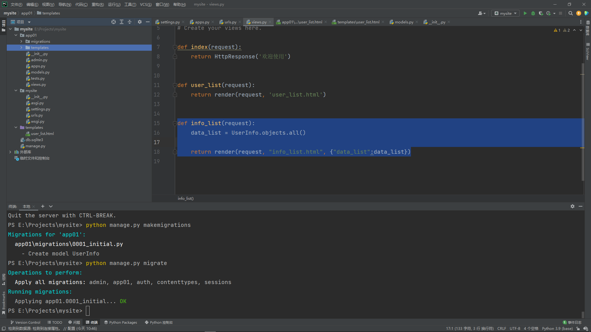Screen dimensions: 591x332
Task: Click the editor vertical scrollbar
Action: tap(582, 122)
